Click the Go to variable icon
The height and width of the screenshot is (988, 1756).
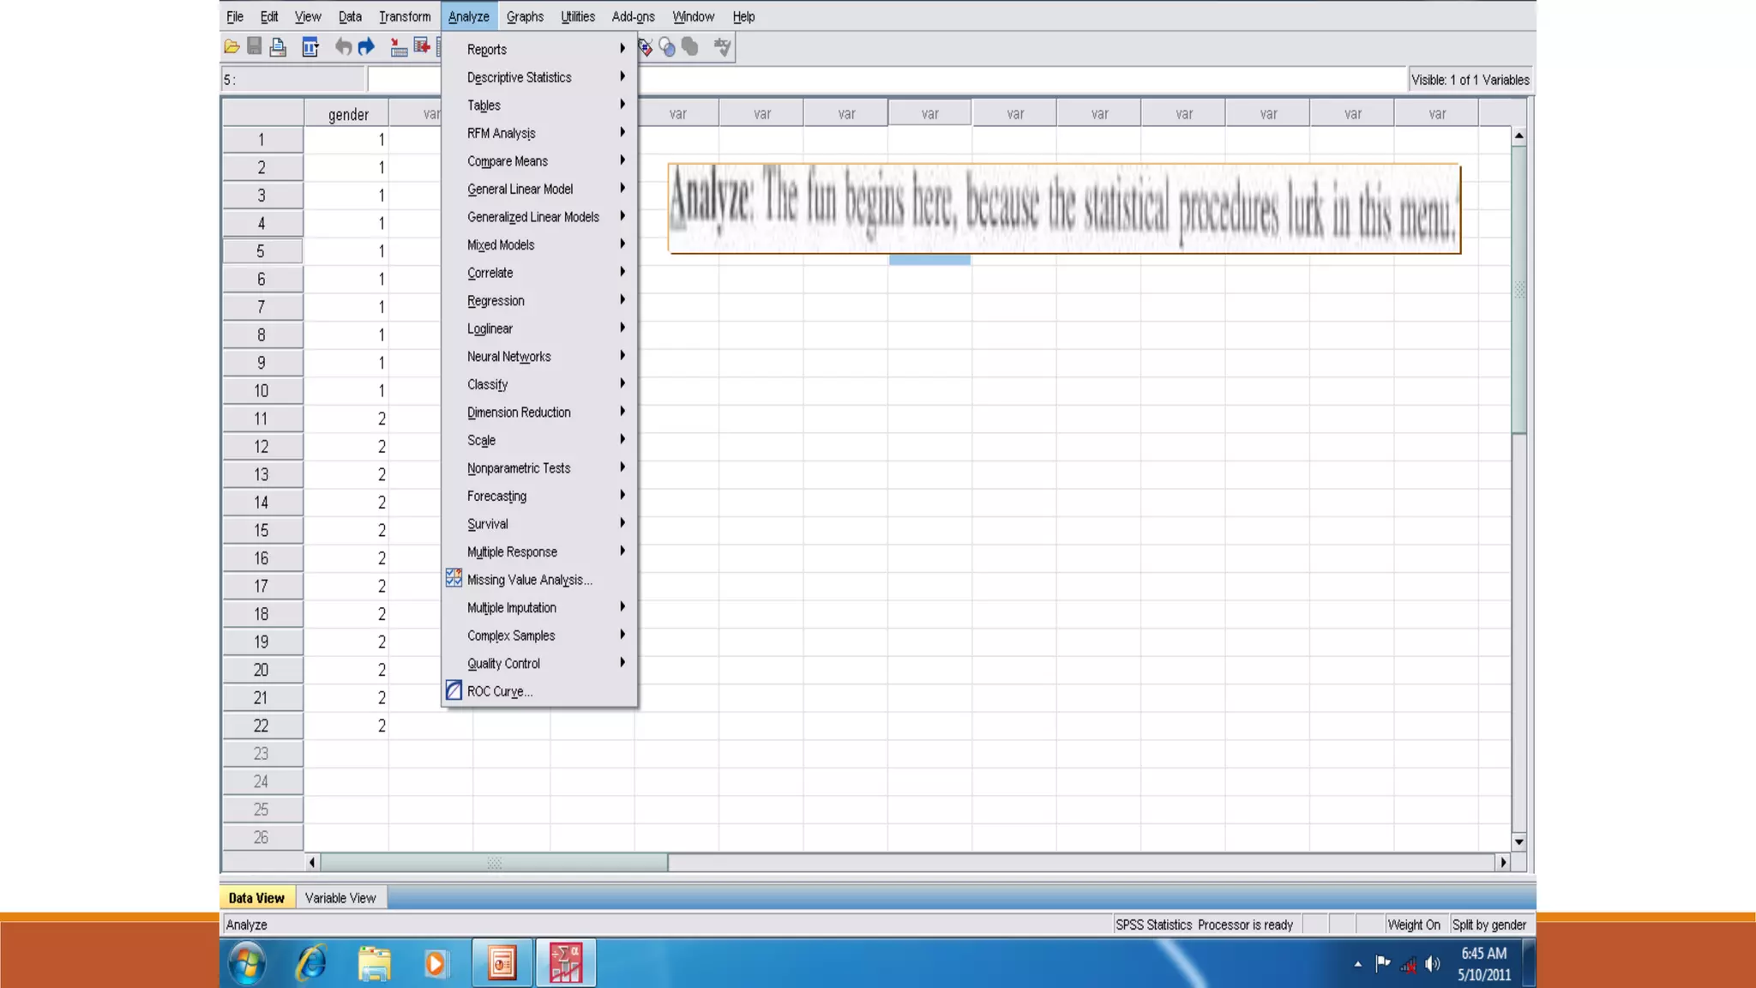click(x=422, y=47)
